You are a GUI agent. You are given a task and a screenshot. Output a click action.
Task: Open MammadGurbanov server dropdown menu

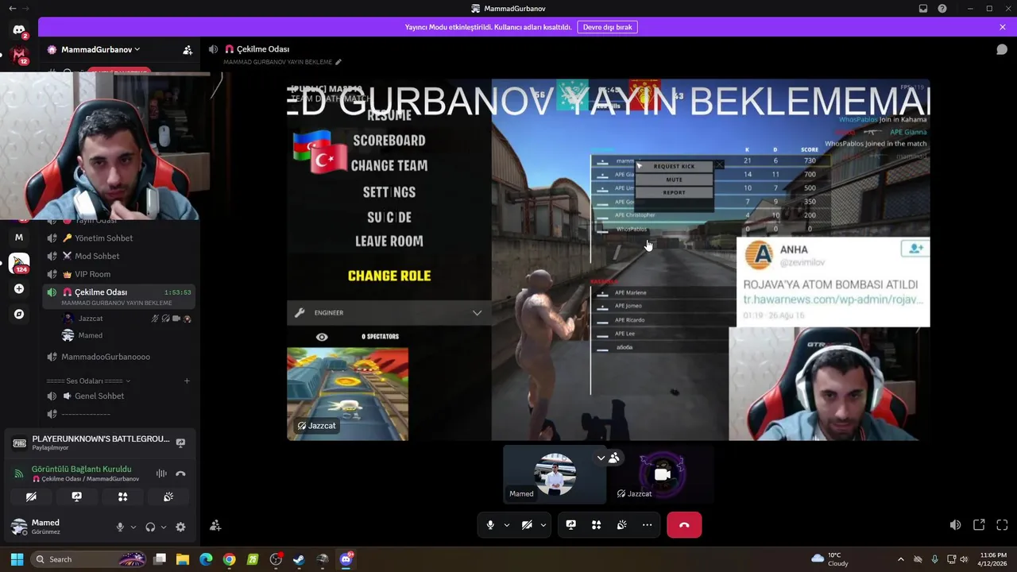coord(100,49)
